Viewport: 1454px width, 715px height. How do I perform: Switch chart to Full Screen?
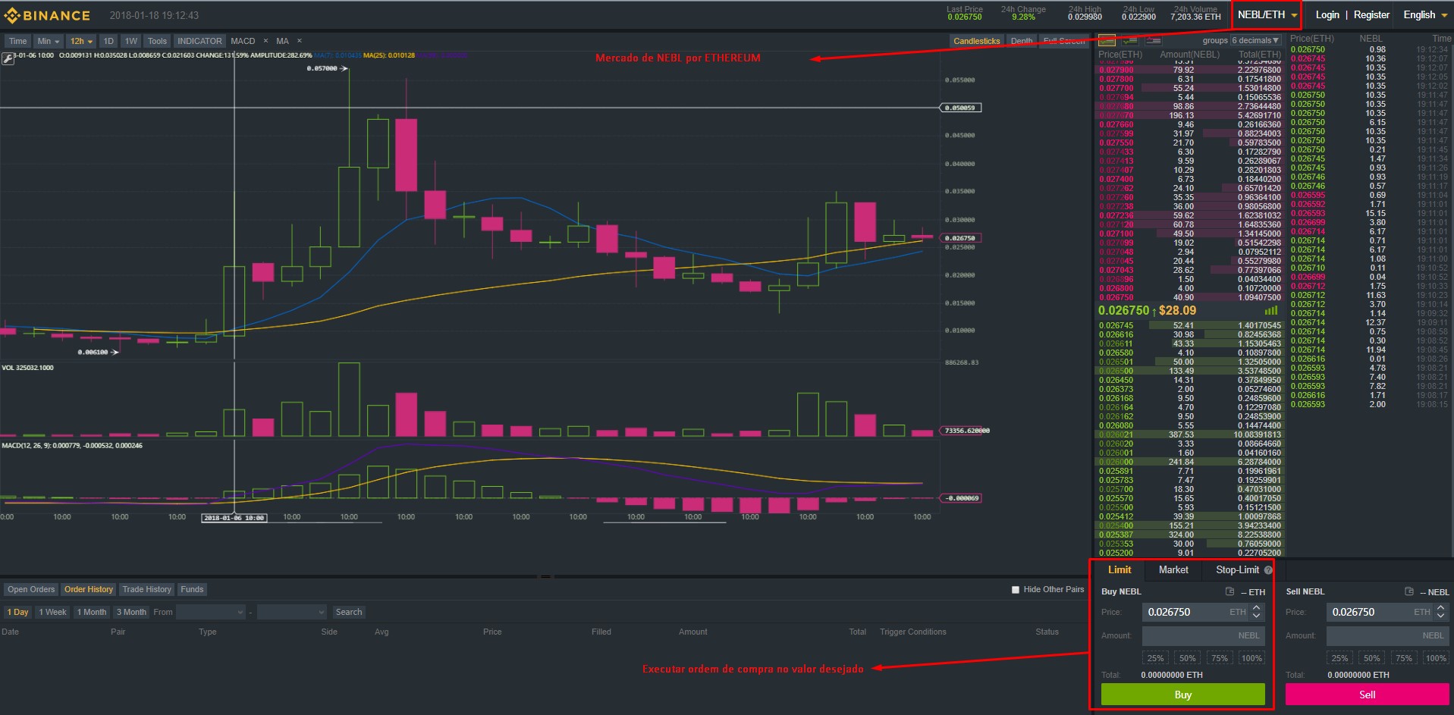click(1064, 41)
